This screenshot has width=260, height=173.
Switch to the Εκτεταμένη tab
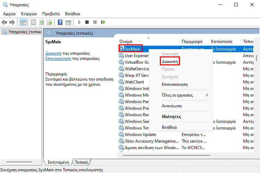58,162
